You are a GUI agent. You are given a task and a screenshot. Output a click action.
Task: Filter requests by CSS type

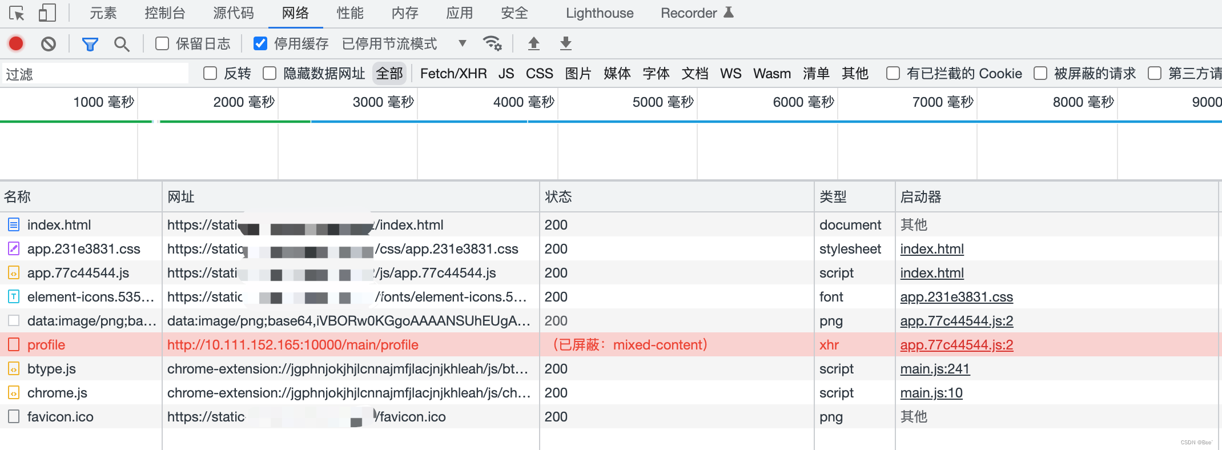pos(540,73)
